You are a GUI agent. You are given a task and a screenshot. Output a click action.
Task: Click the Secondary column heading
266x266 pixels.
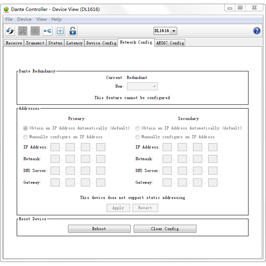tap(188, 119)
